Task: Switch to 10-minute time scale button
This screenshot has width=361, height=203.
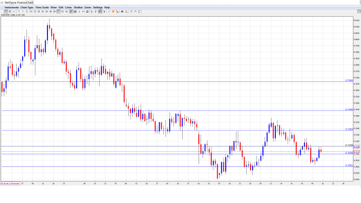Action: pyautogui.click(x=31, y=11)
